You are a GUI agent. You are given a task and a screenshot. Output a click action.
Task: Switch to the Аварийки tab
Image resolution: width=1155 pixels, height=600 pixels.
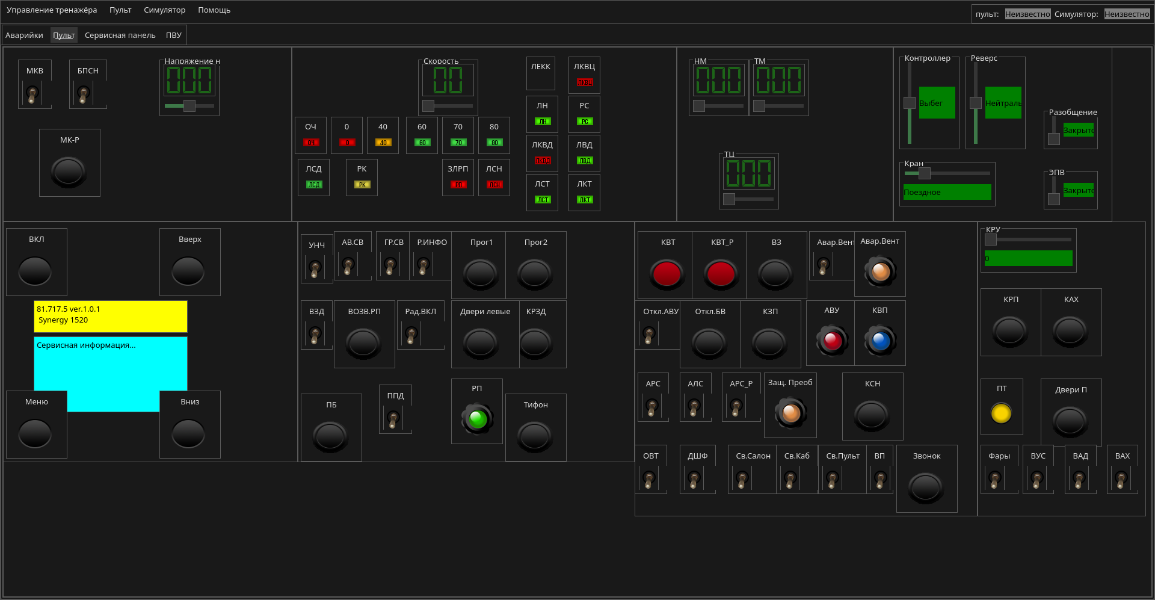click(24, 36)
